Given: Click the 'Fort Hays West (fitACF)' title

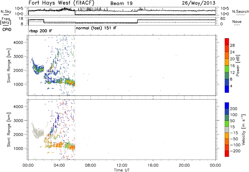Looking at the screenshot, I should pyautogui.click(x=61, y=3).
